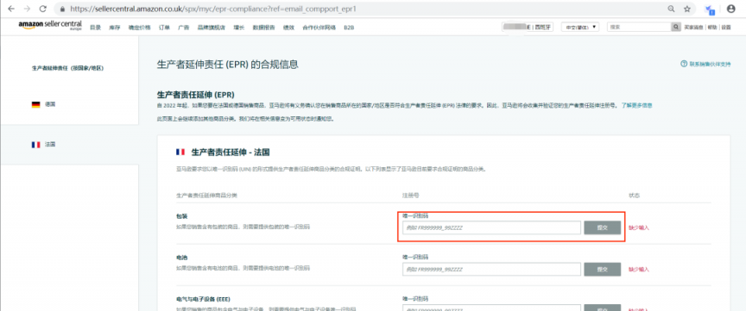Click the help circle icon beside 联系销售伙伴支持
This screenshot has width=746, height=311.
pos(684,64)
